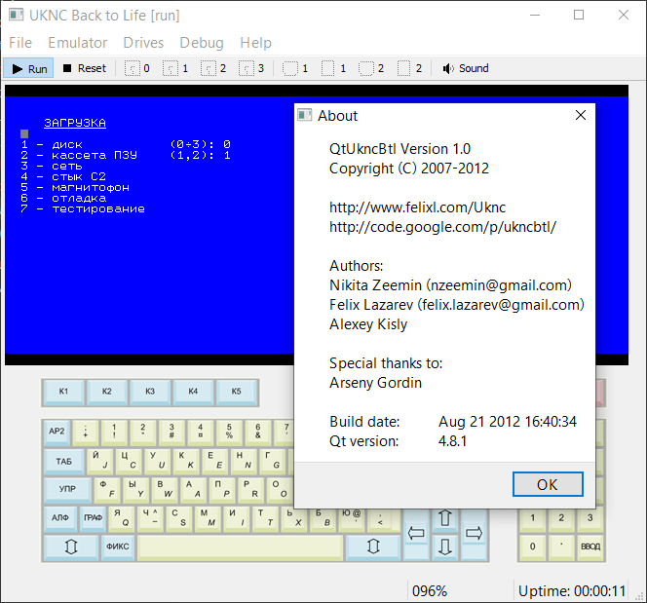Click the K5 function key
The width and height of the screenshot is (647, 603).
tap(236, 393)
